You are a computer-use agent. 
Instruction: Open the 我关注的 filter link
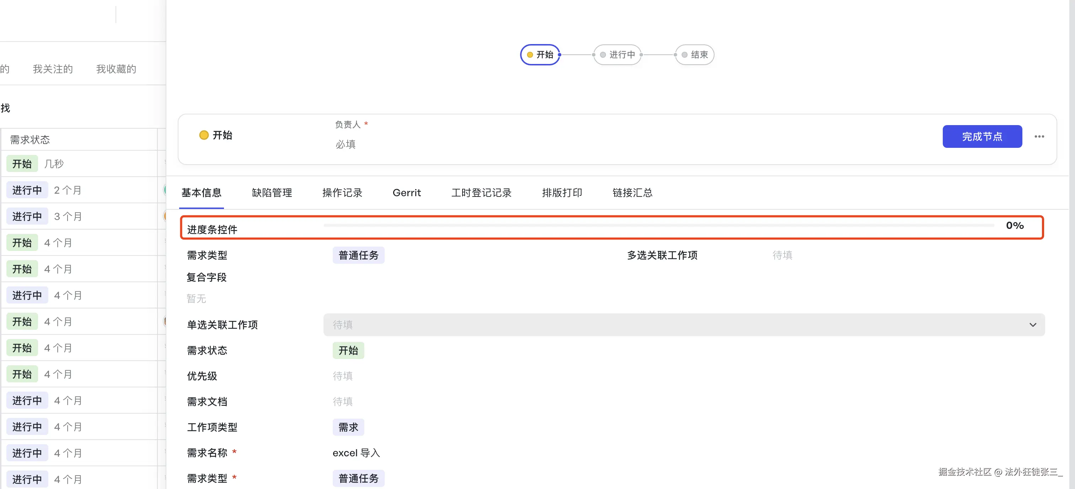[53, 69]
